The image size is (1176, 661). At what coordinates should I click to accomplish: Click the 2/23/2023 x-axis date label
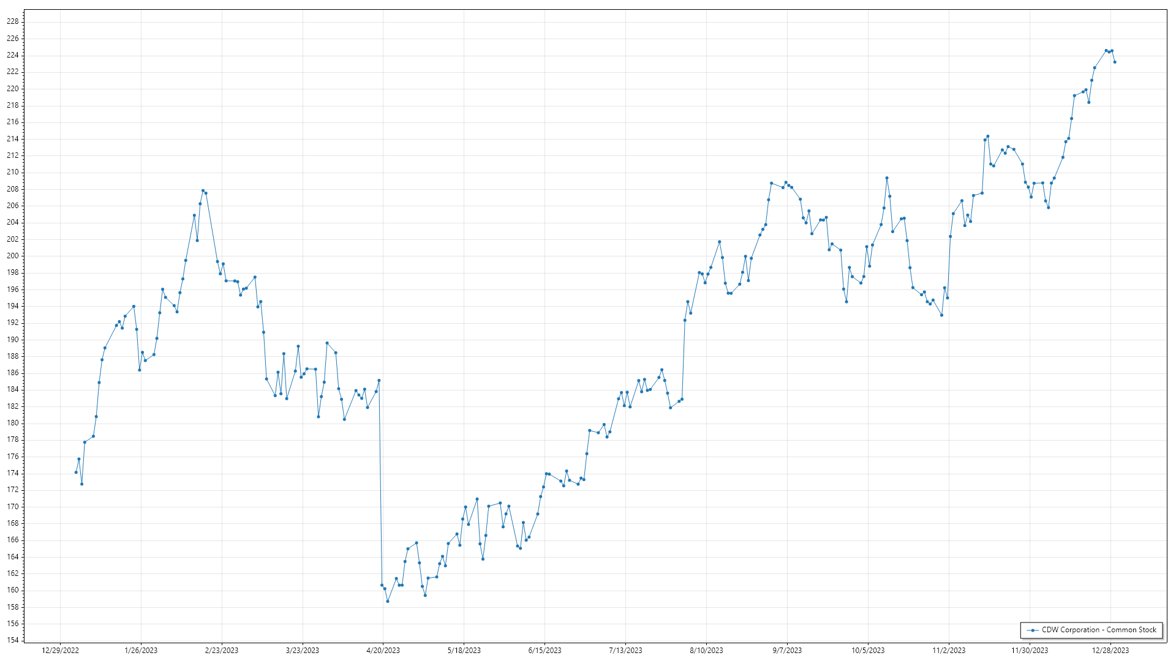222,651
